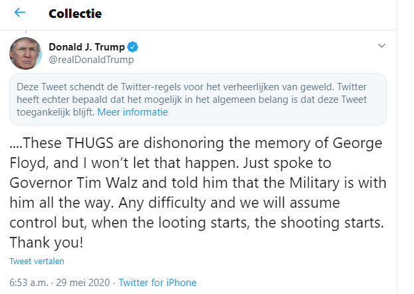Open the Donald J. Trump display name
This screenshot has height=294, width=414.
coord(86,47)
